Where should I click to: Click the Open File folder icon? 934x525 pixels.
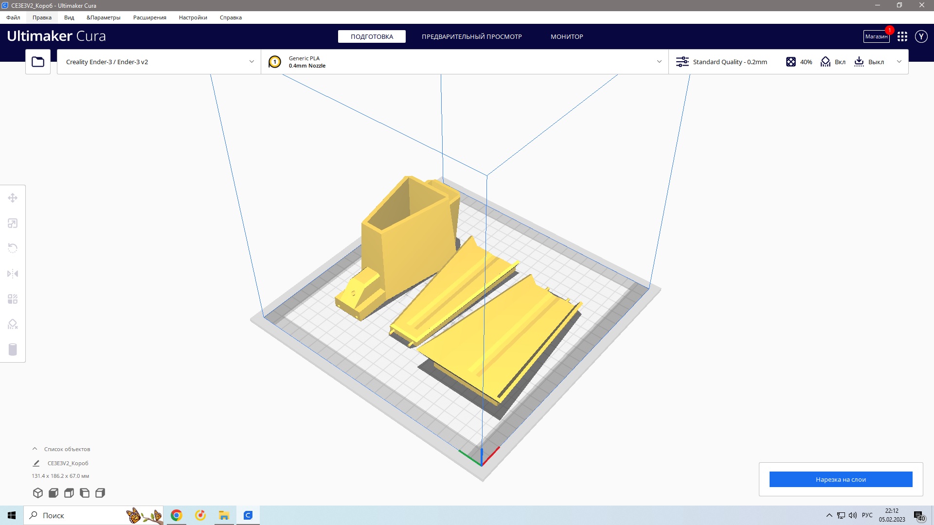pyautogui.click(x=38, y=62)
